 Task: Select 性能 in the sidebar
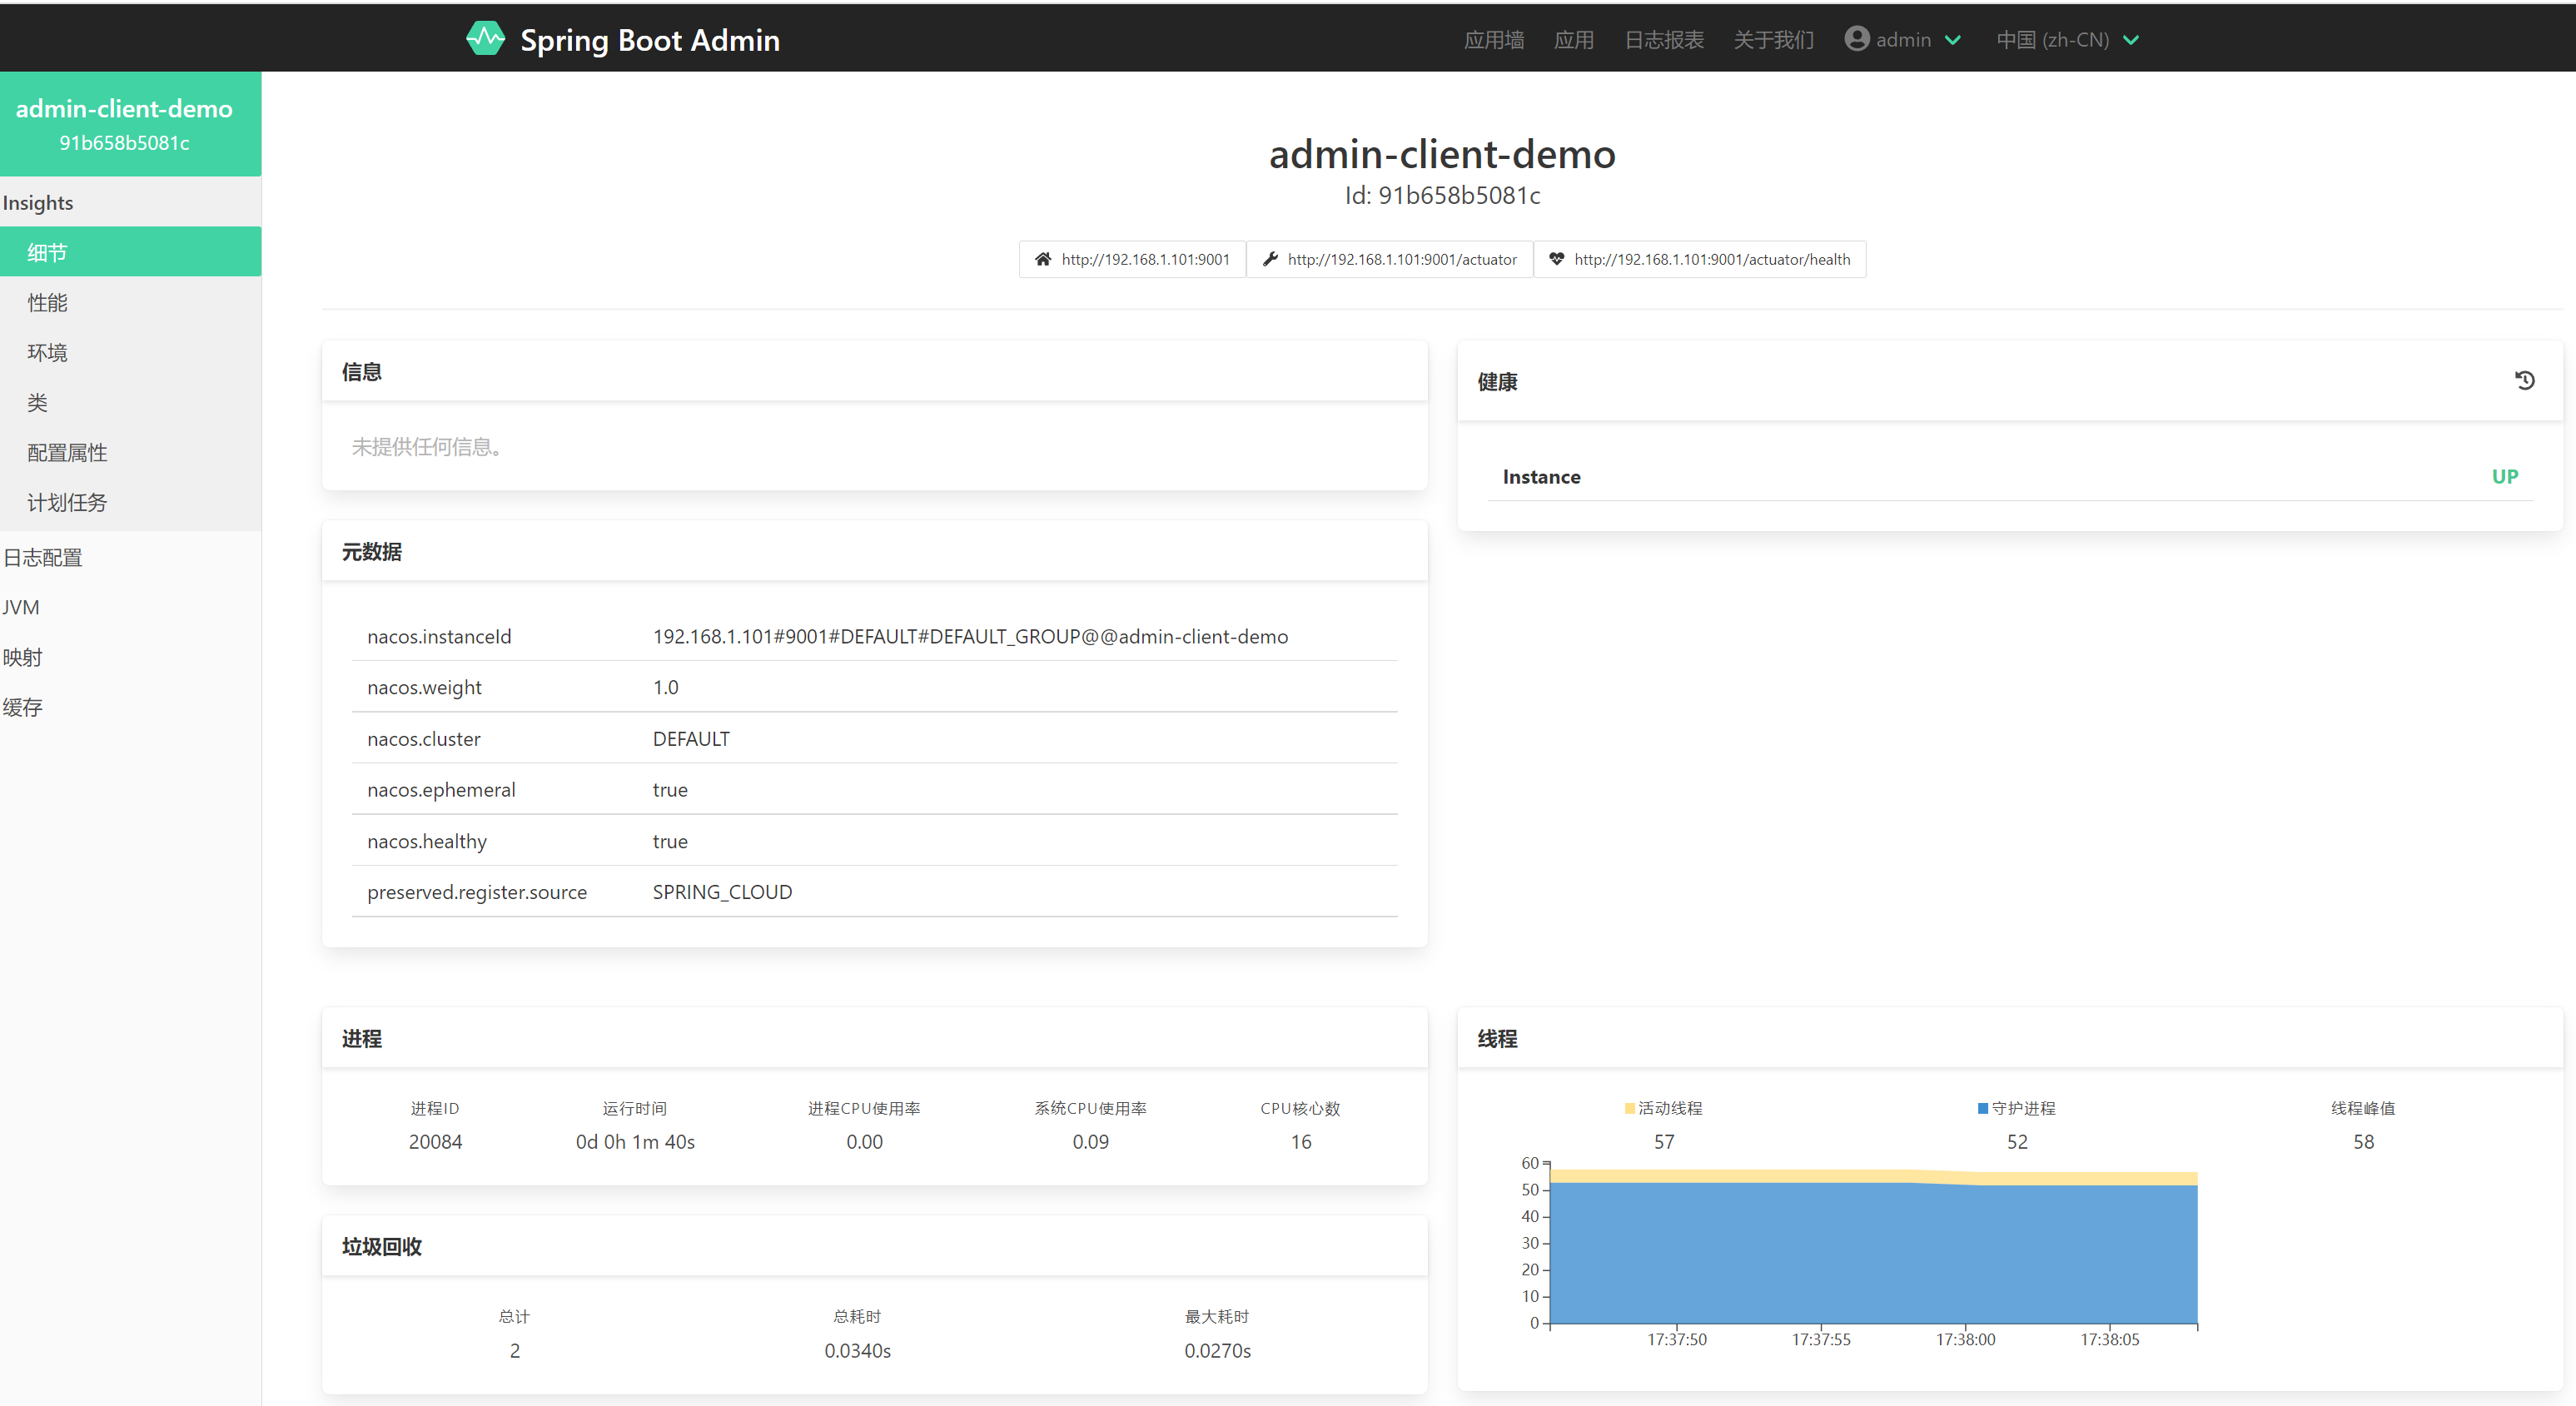(x=131, y=302)
